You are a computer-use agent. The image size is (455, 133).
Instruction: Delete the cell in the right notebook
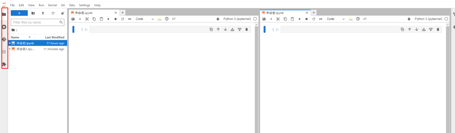point(438,29)
